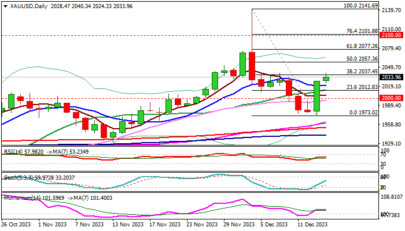405x231 pixels.
Task: Select the 23.6 2012.83 Fibonacci level
Action: click(362, 87)
